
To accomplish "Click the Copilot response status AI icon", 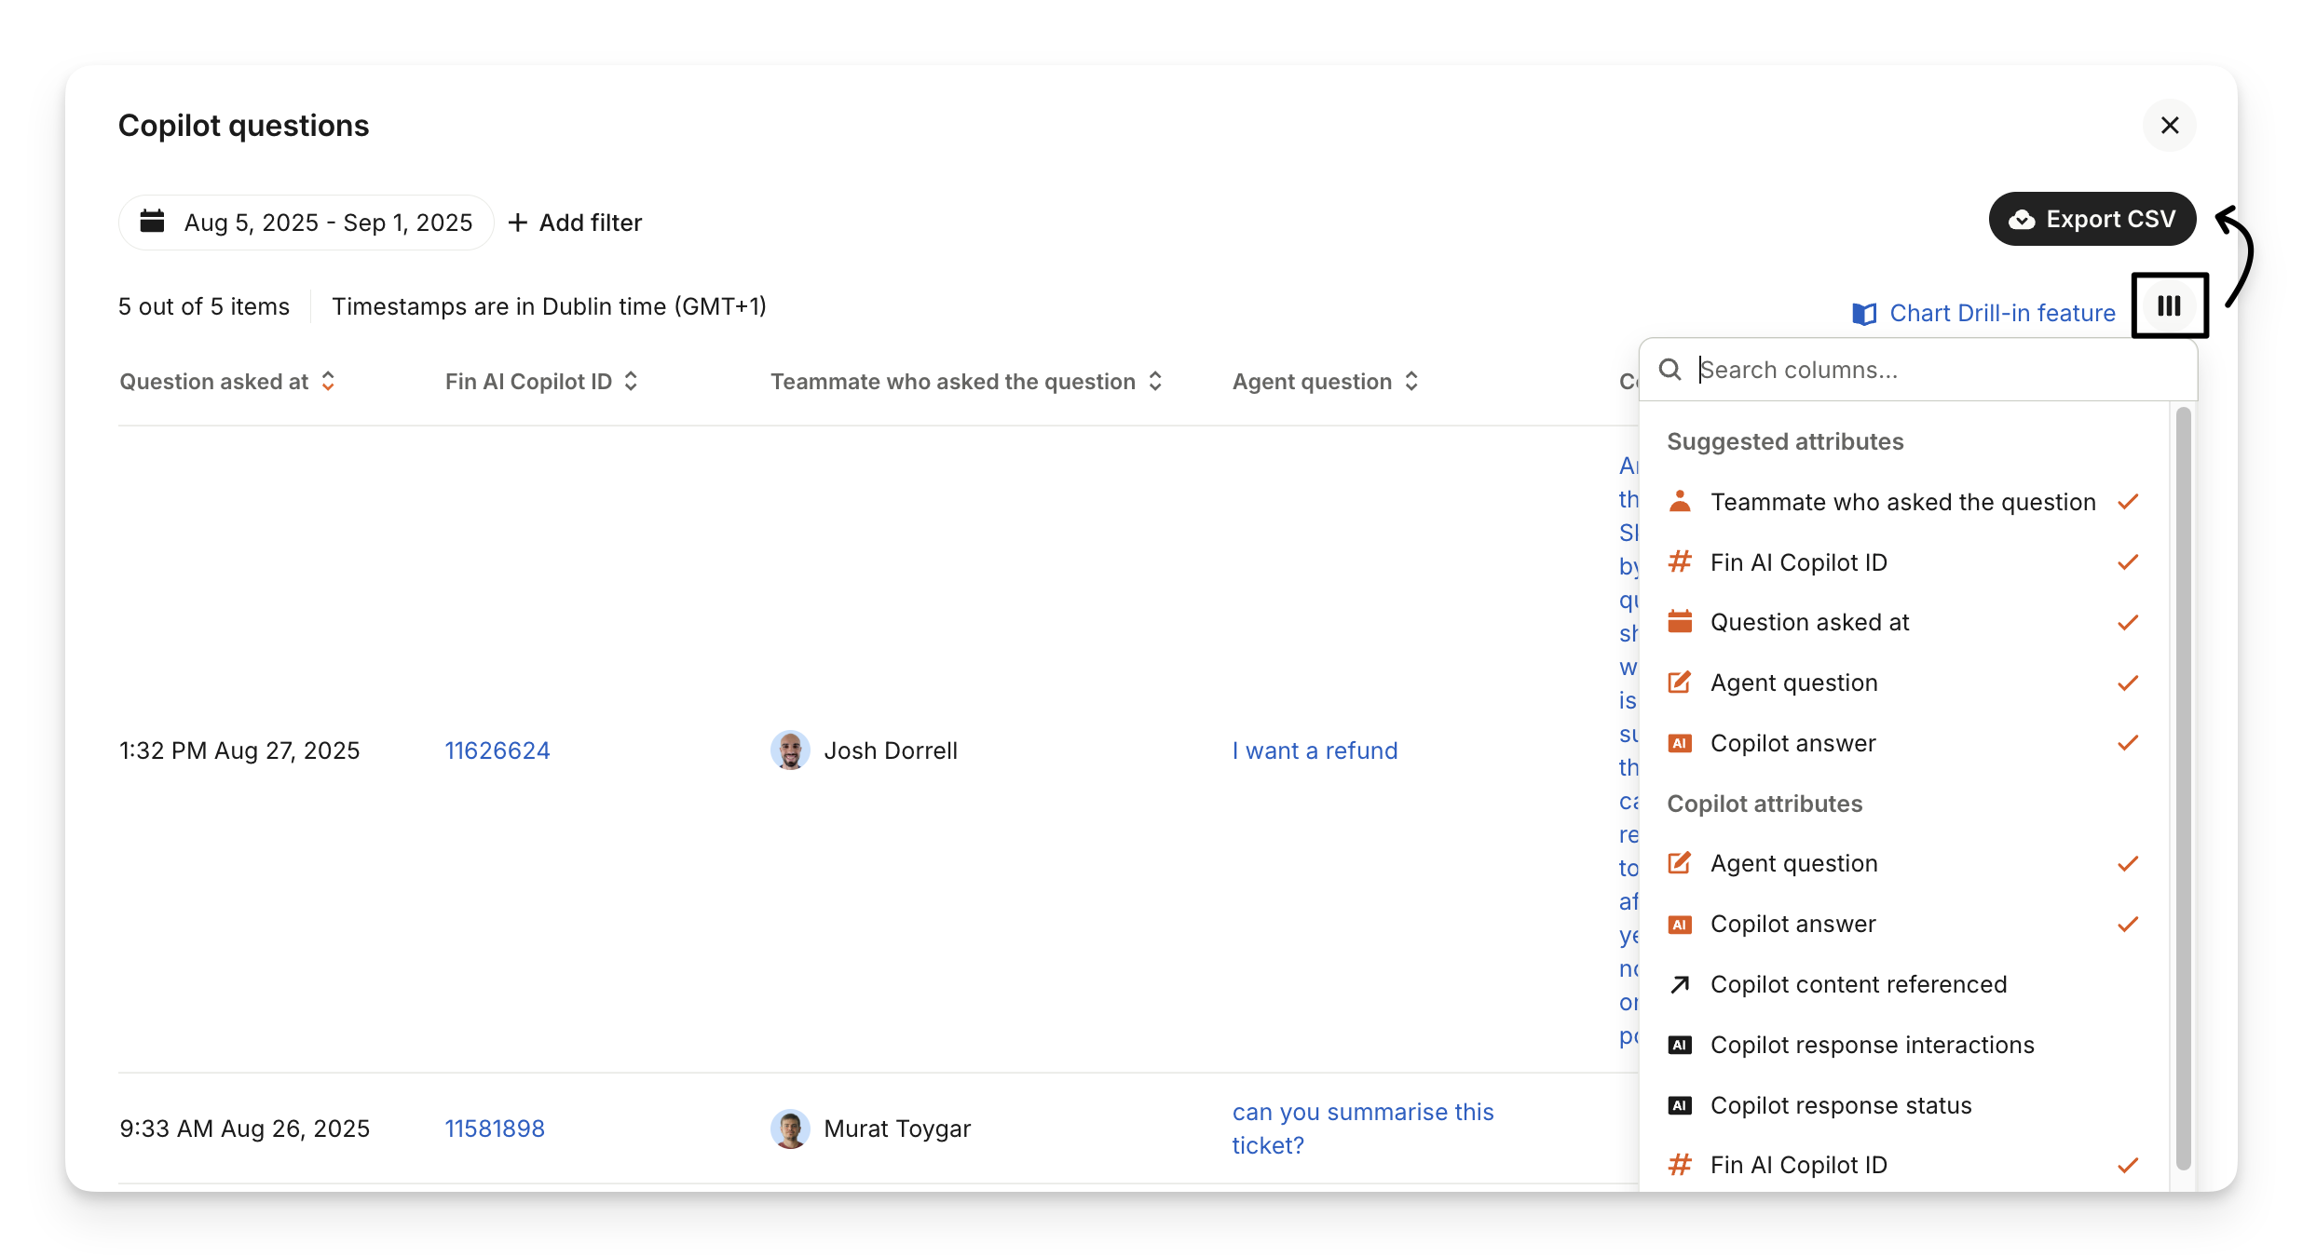I will [1680, 1105].
